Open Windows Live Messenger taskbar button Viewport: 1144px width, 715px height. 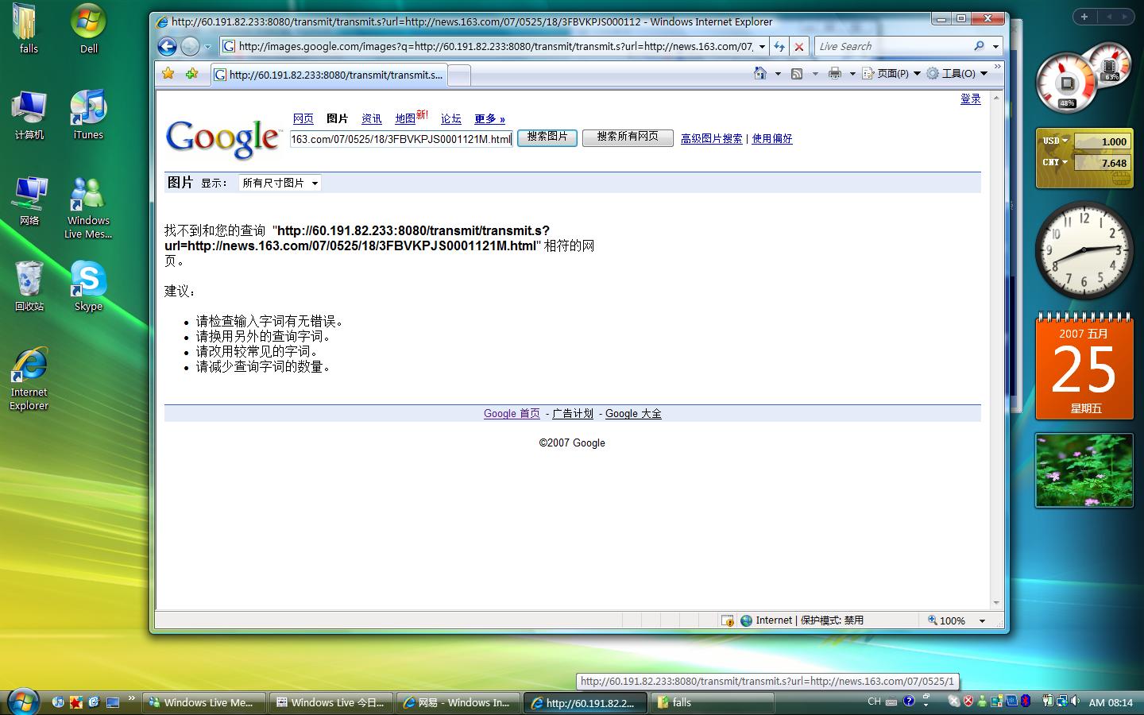coord(203,702)
